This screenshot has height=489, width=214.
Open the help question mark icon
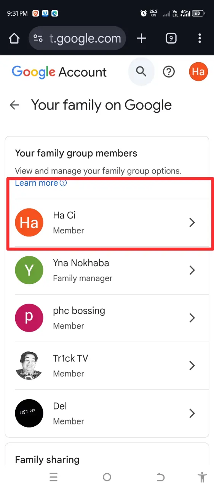tap(169, 72)
